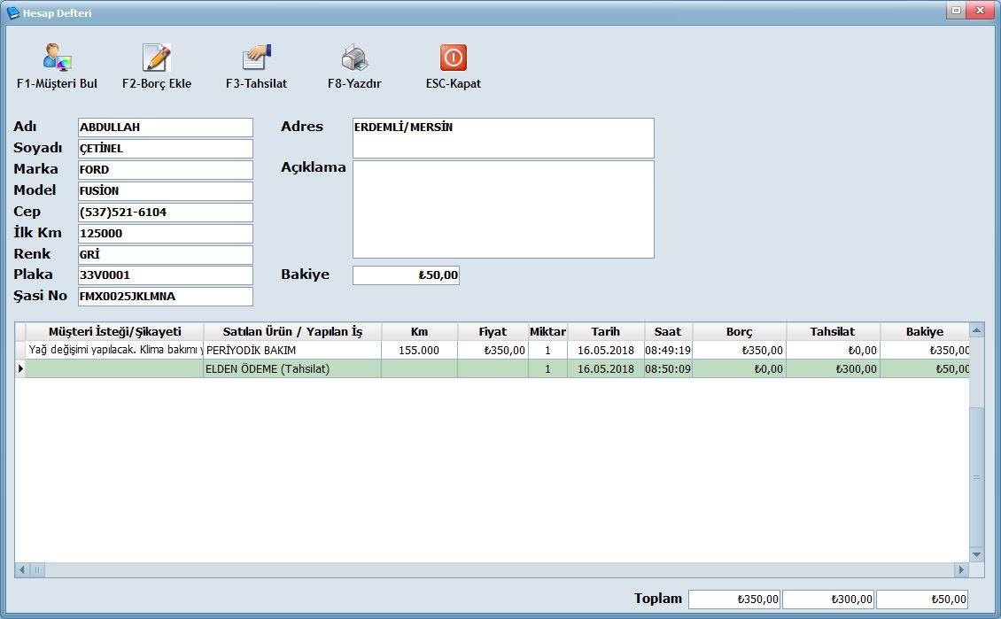This screenshot has height=619, width=1001.
Task: Click the Tahsilat column header
Action: [833, 331]
